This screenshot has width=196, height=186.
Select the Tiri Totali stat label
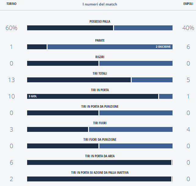click(x=100, y=73)
